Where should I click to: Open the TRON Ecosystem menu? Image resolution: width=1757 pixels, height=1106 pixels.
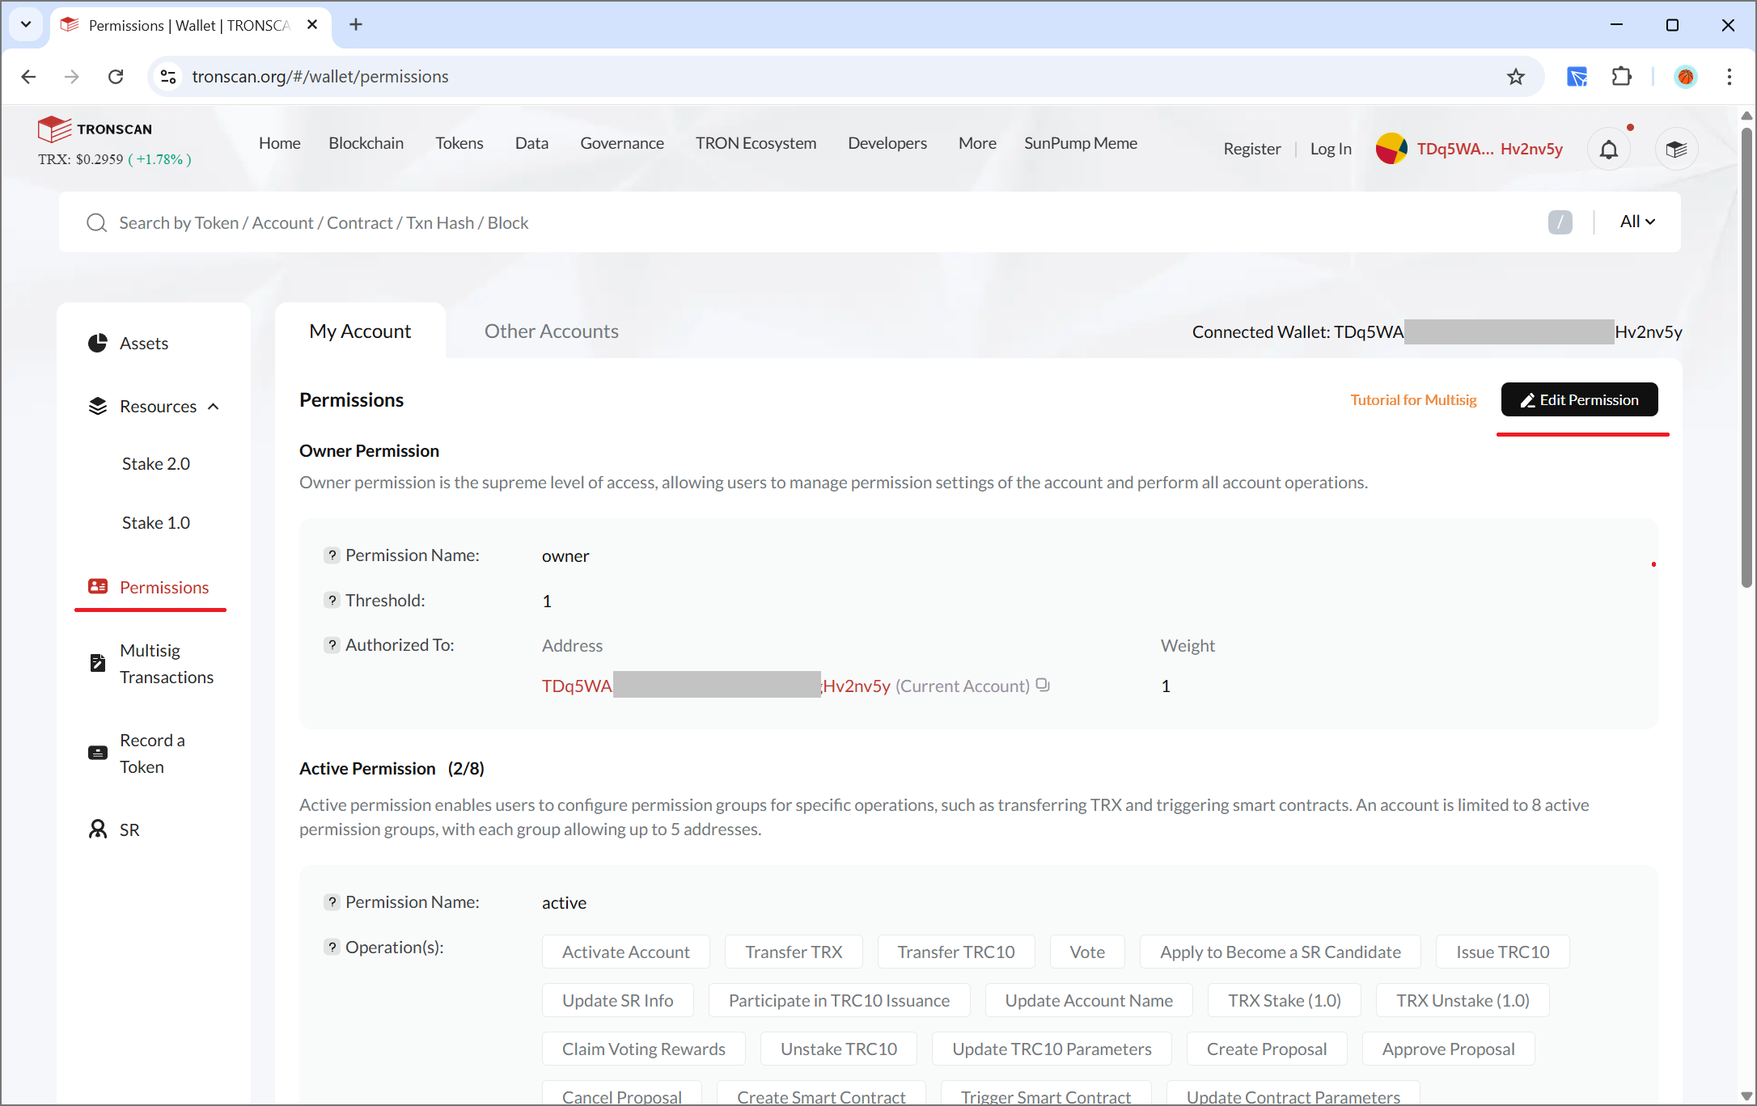tap(756, 143)
